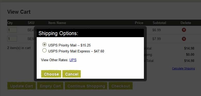Click the Choose button

51,74
